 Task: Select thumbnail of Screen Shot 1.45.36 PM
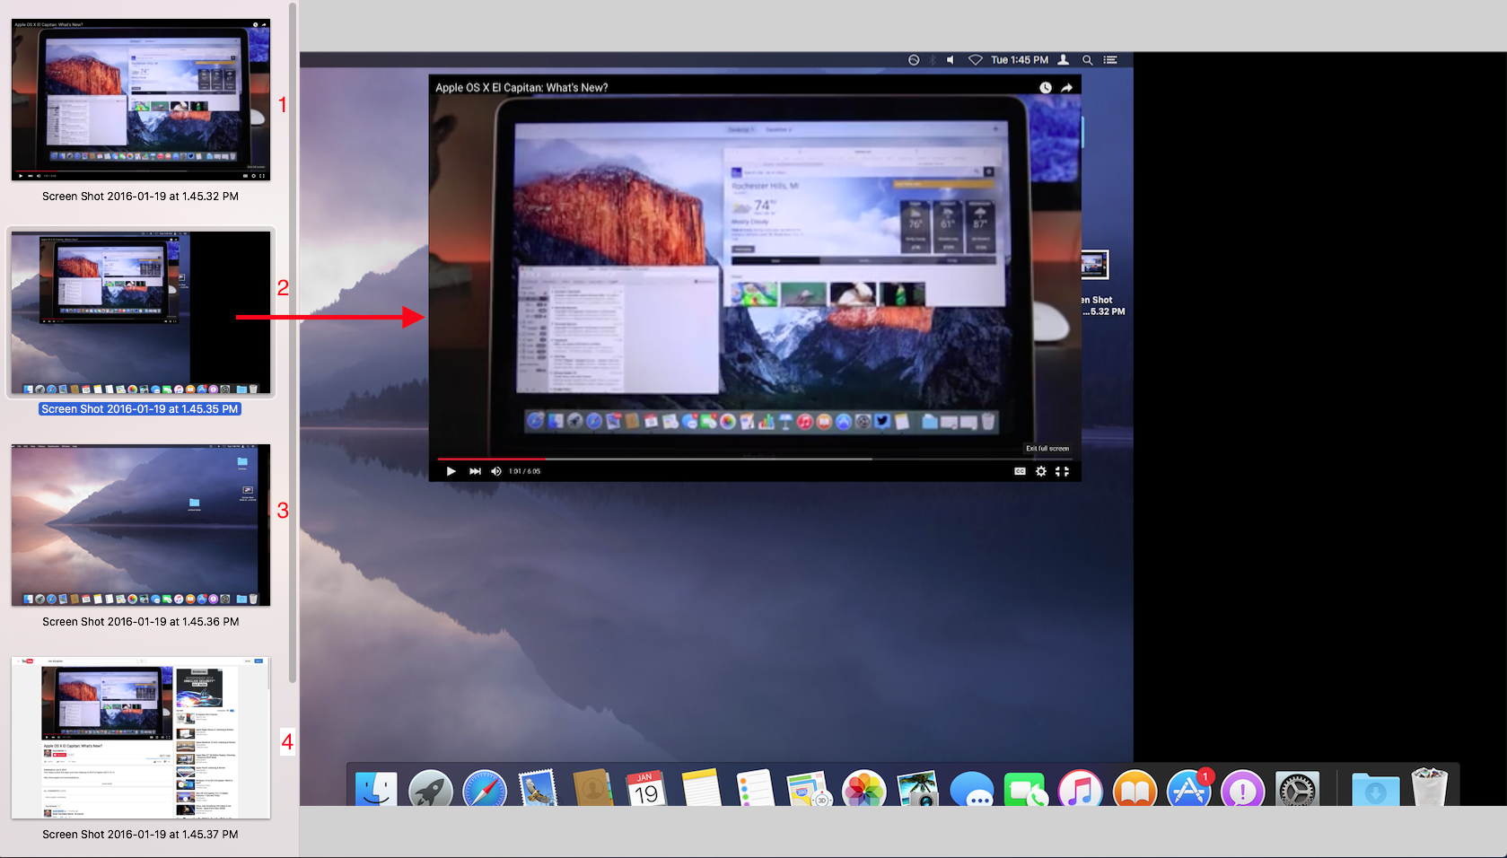click(141, 525)
